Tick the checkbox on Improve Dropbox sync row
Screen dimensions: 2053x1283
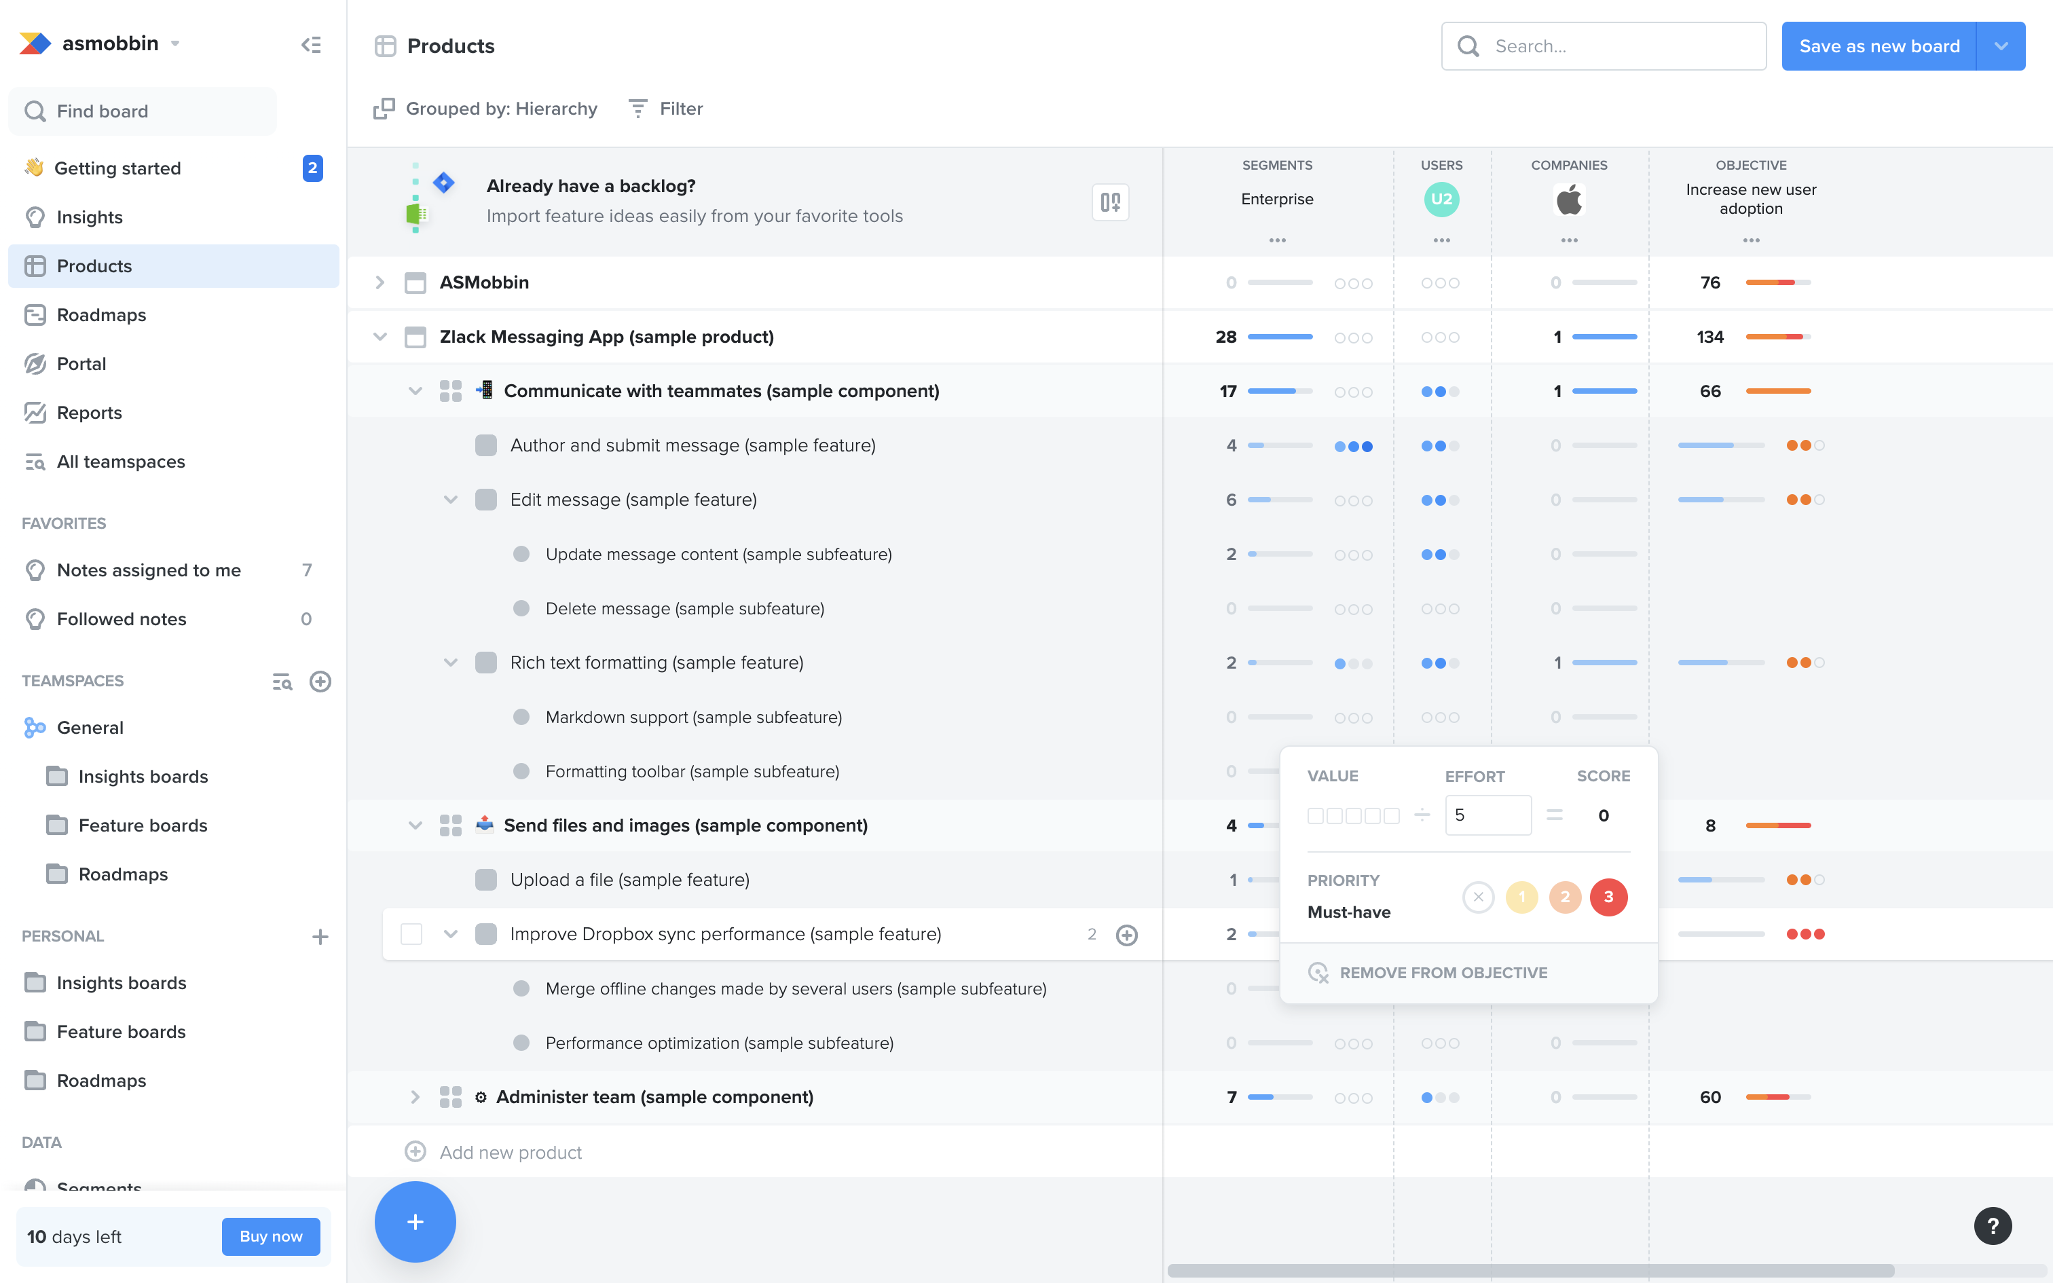click(x=411, y=934)
